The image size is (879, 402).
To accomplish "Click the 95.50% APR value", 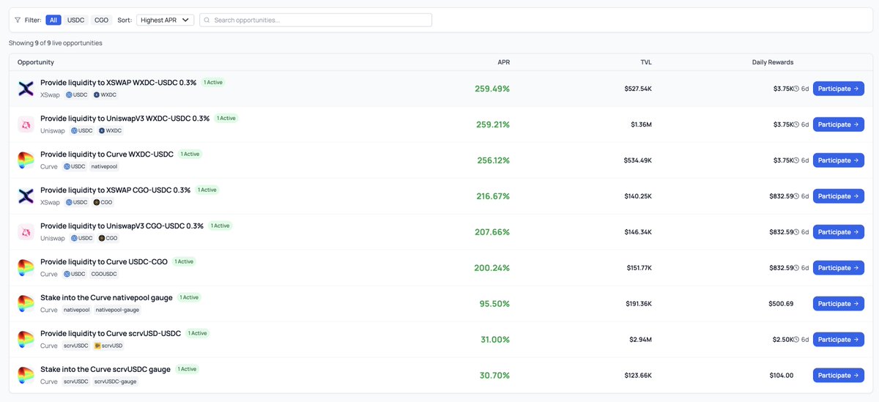I will coord(494,304).
